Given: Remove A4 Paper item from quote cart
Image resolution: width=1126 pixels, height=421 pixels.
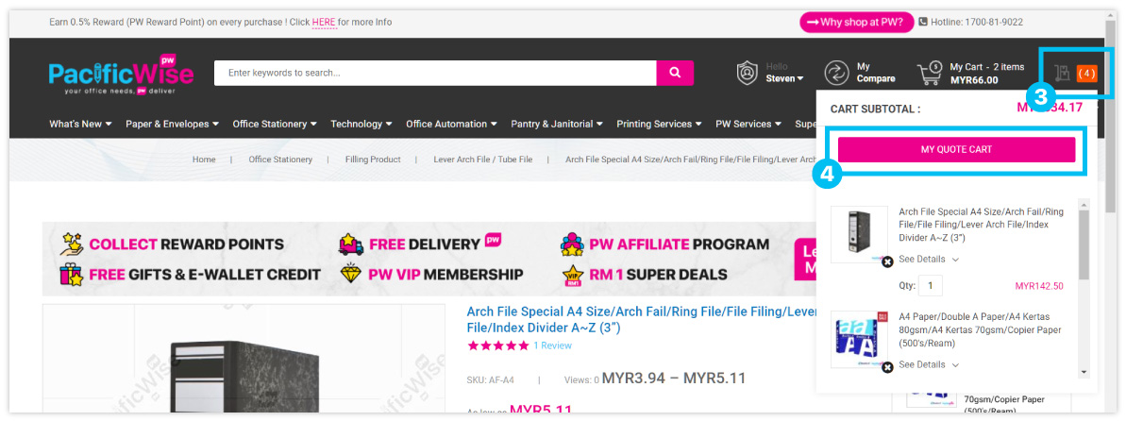Looking at the screenshot, I should point(887,367).
